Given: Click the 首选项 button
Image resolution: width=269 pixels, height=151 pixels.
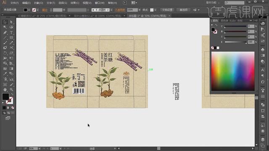Looking at the screenshot, I should pyautogui.click(x=184, y=10).
